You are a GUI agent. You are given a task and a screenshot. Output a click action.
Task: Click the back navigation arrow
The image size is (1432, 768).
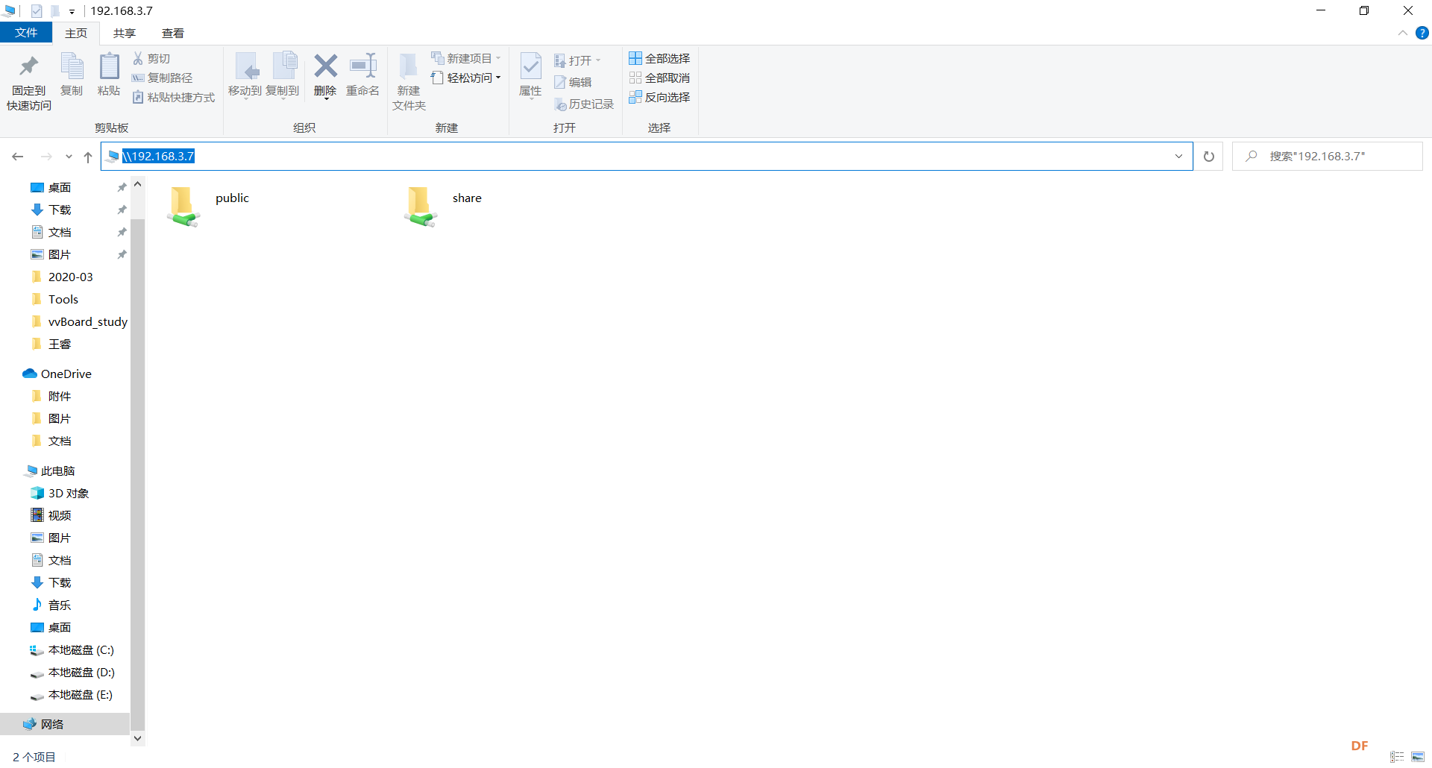(18, 157)
